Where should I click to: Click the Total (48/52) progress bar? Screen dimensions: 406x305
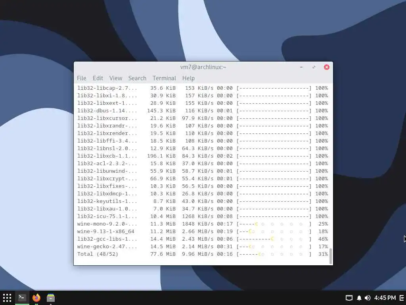click(x=274, y=254)
